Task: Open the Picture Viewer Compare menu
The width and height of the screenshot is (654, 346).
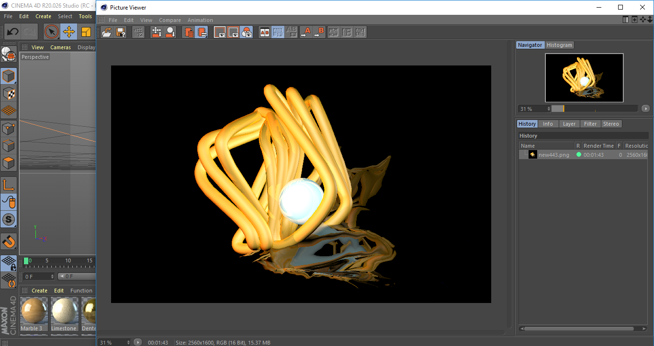Action: tap(170, 20)
